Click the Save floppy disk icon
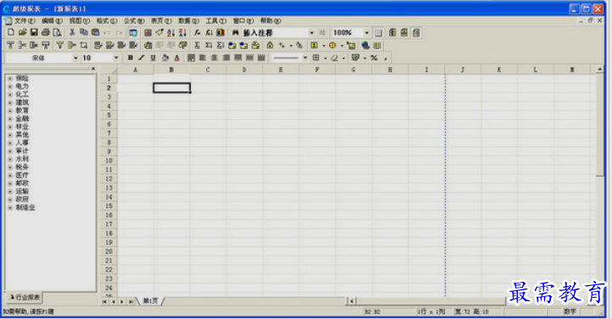 (x=34, y=33)
